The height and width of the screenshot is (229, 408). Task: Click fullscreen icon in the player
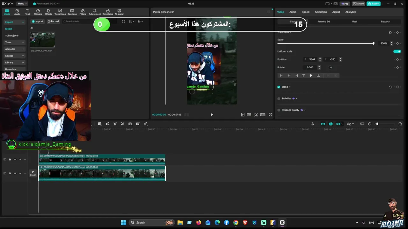270,114
